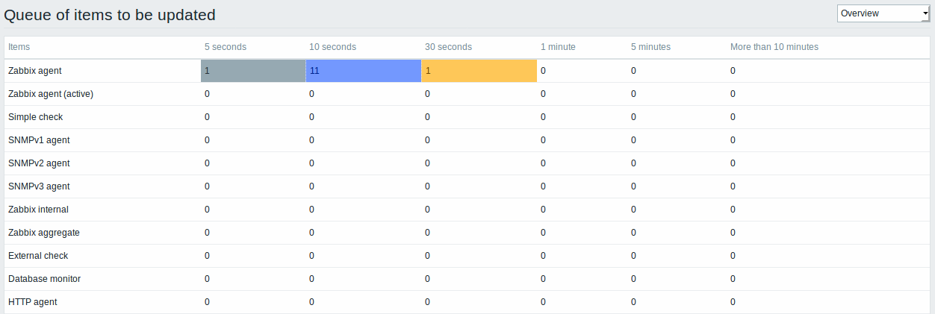Select the Zabbix agent row label
This screenshot has height=314, width=935.
34,71
